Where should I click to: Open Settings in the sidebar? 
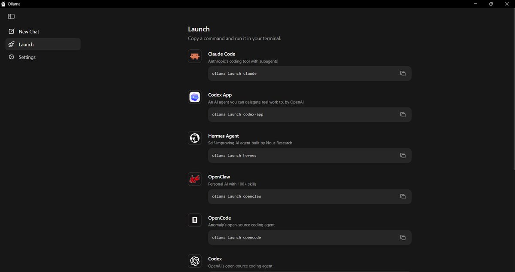43,57
